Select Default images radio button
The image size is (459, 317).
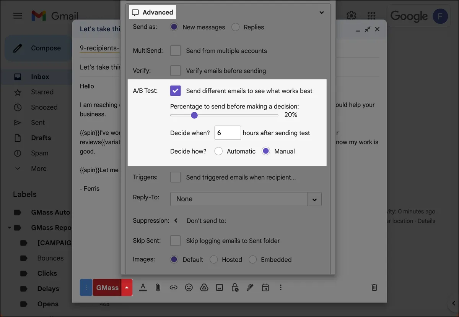pos(174,259)
